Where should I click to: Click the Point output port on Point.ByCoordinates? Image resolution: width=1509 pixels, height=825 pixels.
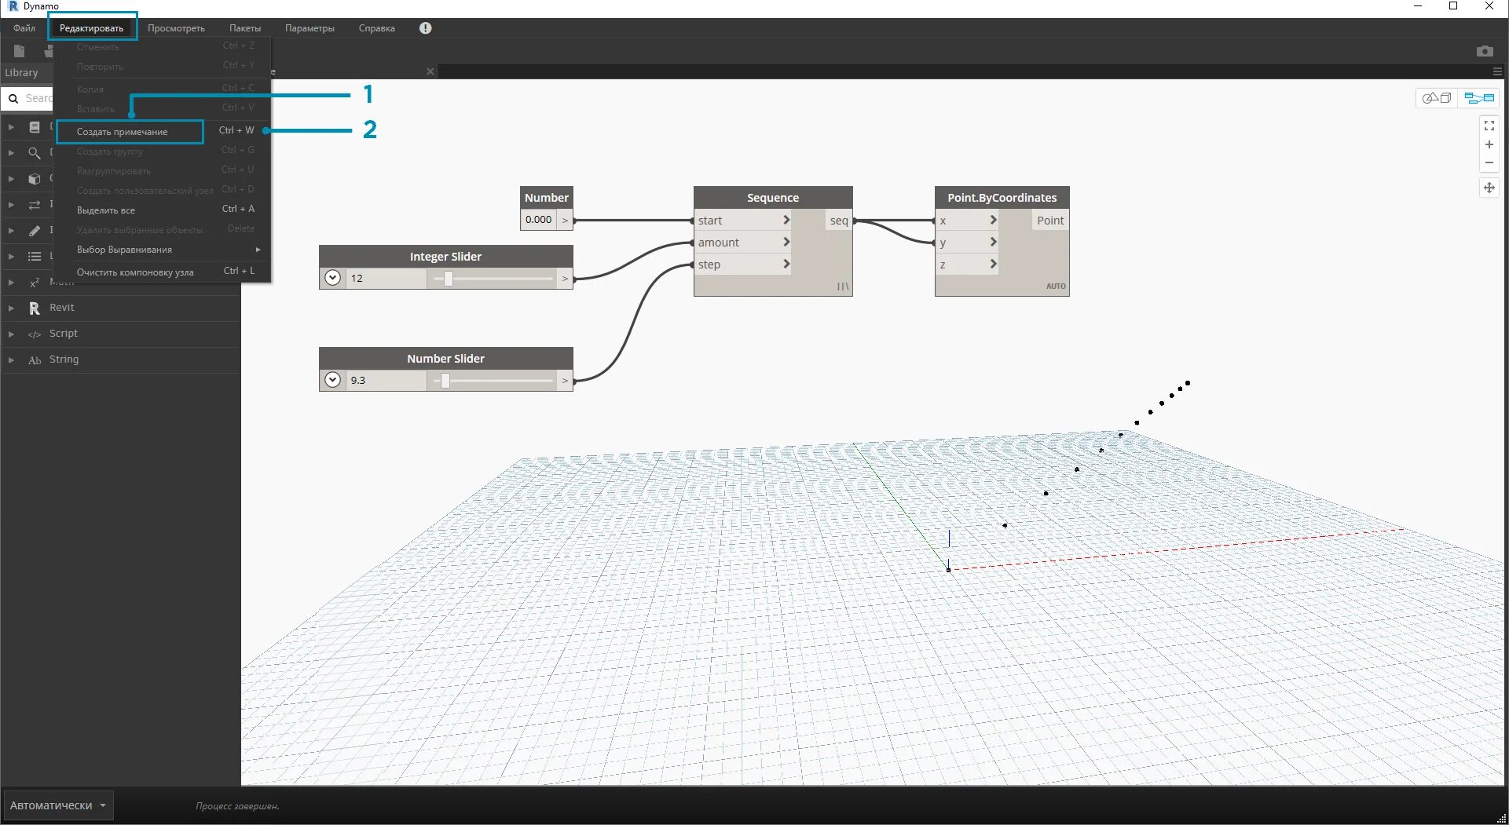click(x=1049, y=221)
